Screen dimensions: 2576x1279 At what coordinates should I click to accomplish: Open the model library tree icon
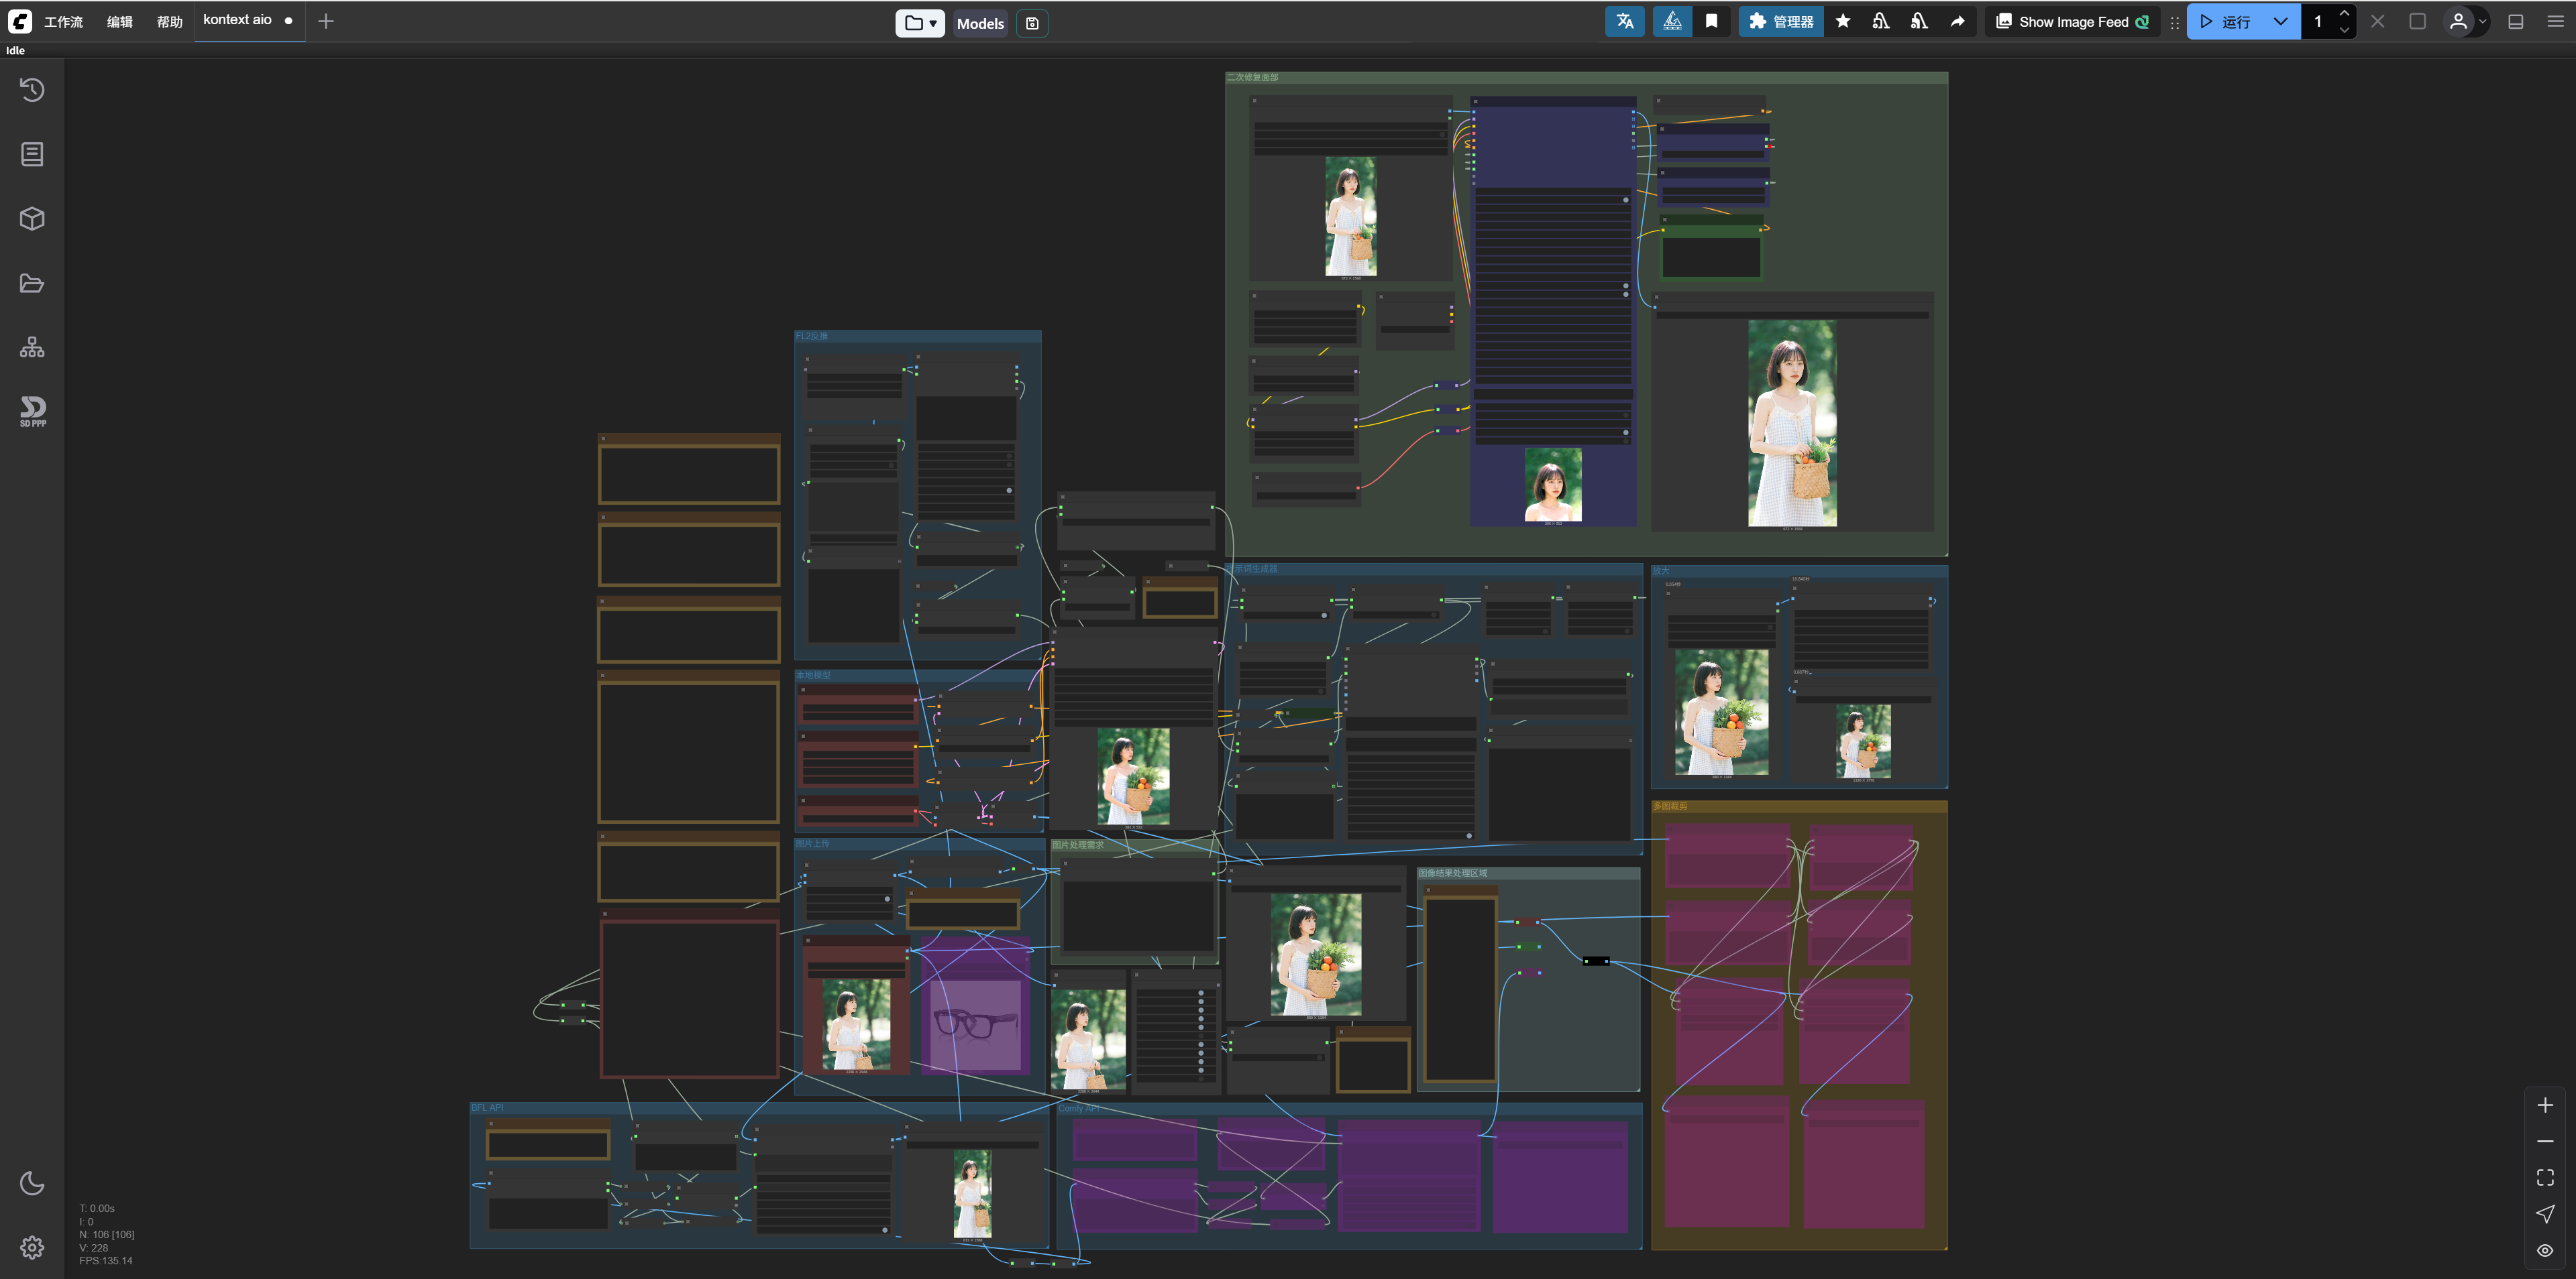32,348
